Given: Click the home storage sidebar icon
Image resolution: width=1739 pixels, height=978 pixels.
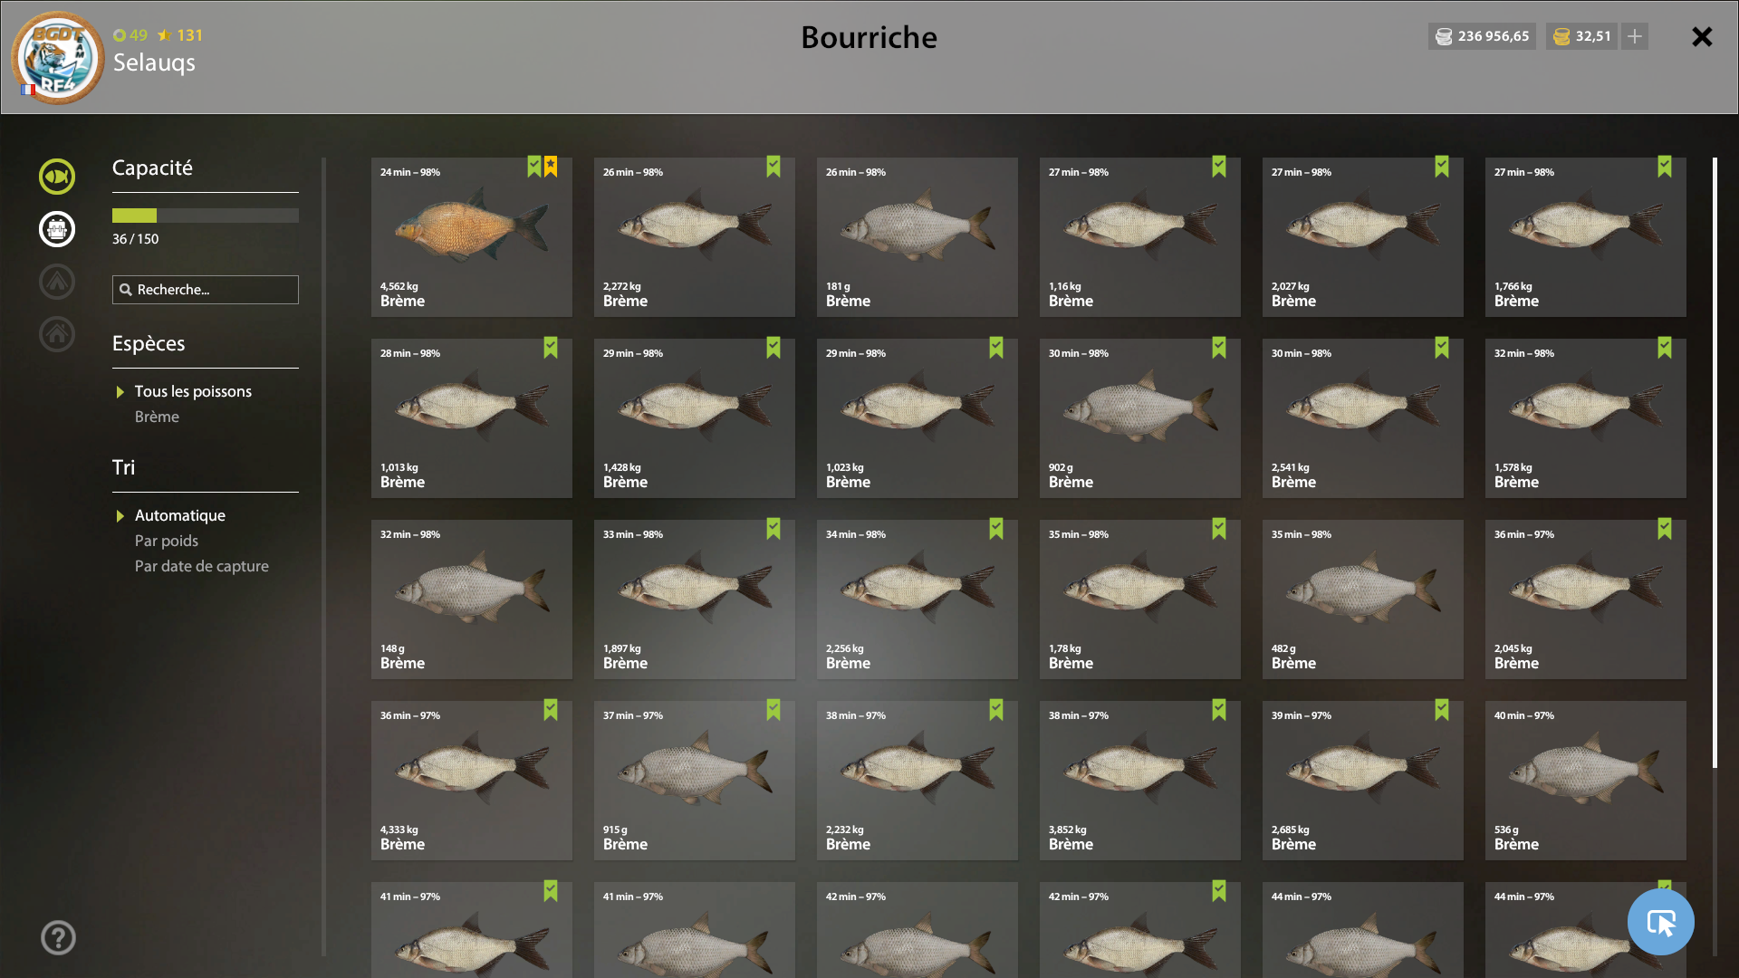Looking at the screenshot, I should click(57, 334).
